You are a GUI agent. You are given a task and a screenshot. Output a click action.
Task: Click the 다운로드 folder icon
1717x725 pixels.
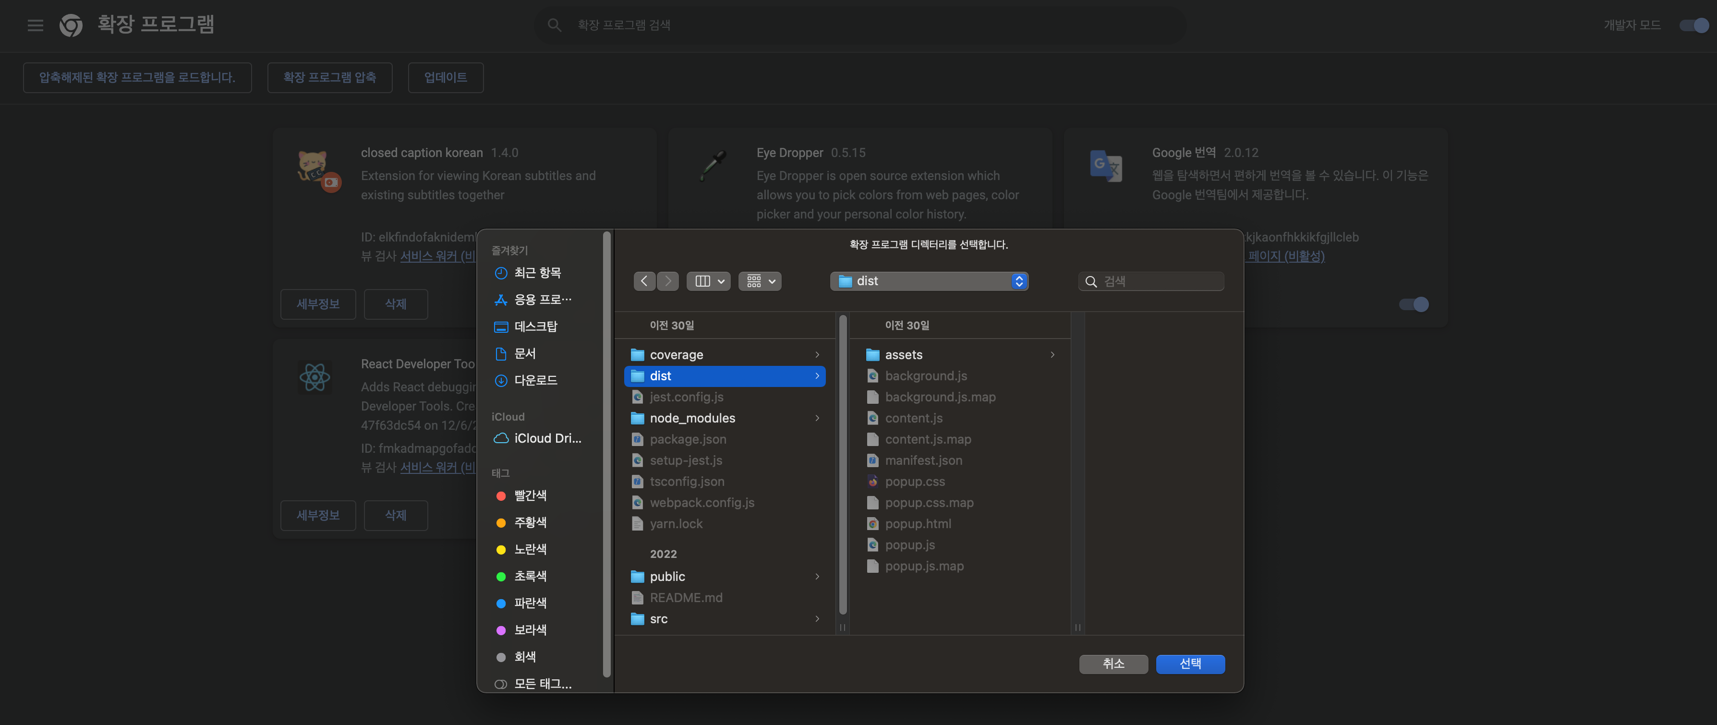[502, 379]
